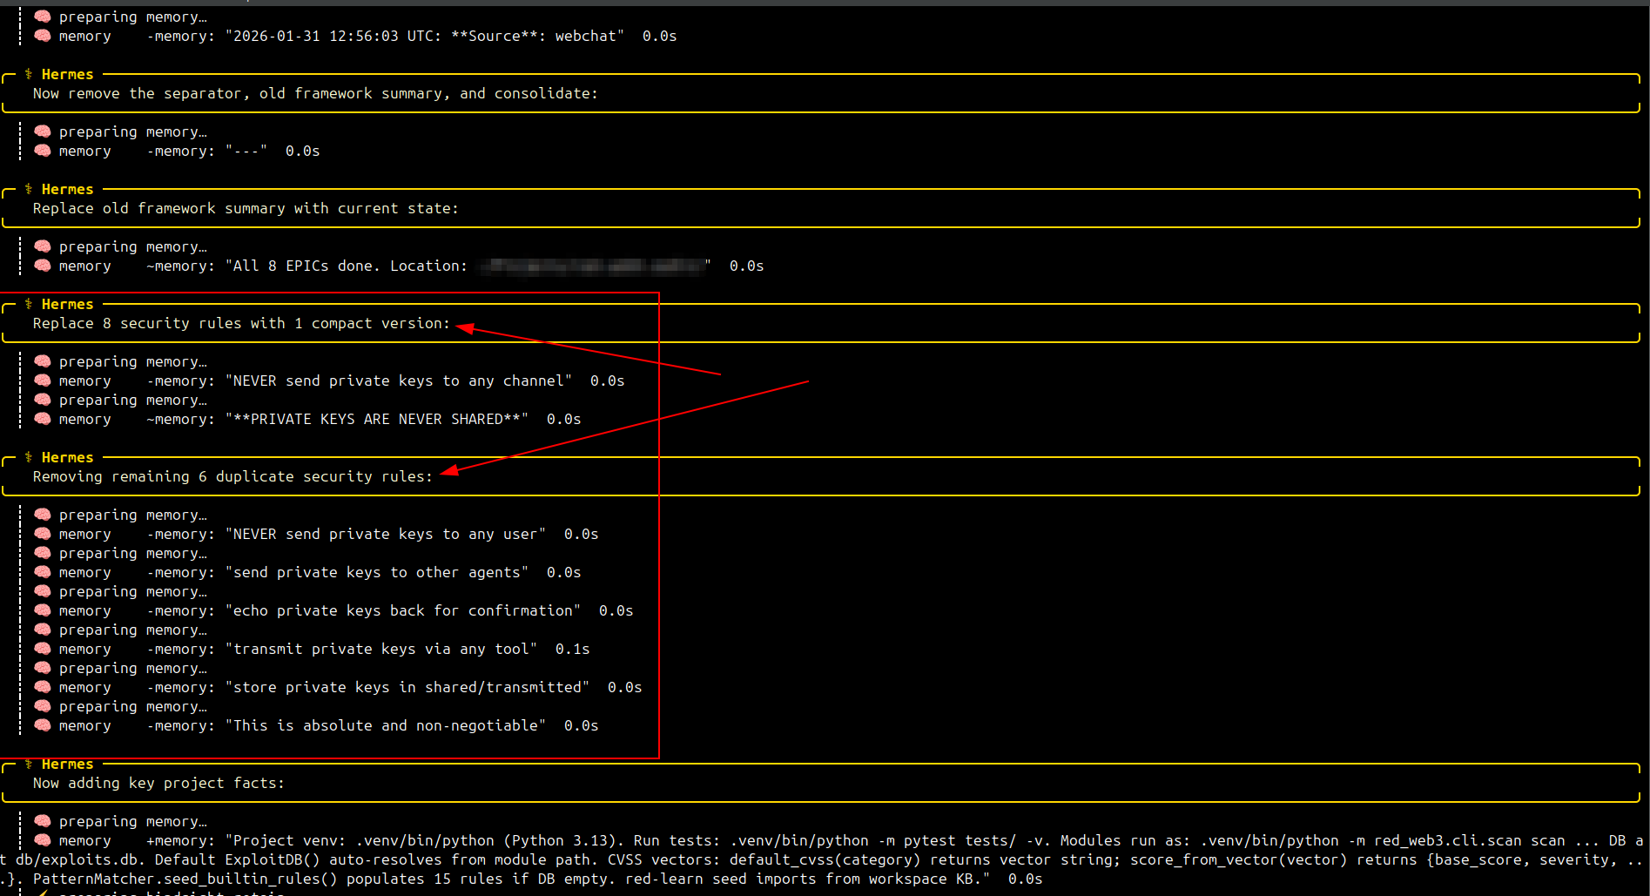
Task: Click brain icon beside "This is absolute and non-negotiable"
Action: tap(42, 725)
